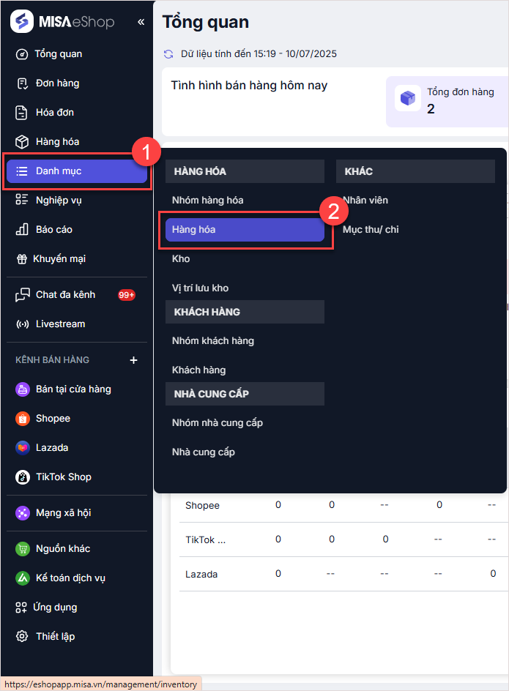Open Thiết lập settings gear icon

pos(23,637)
